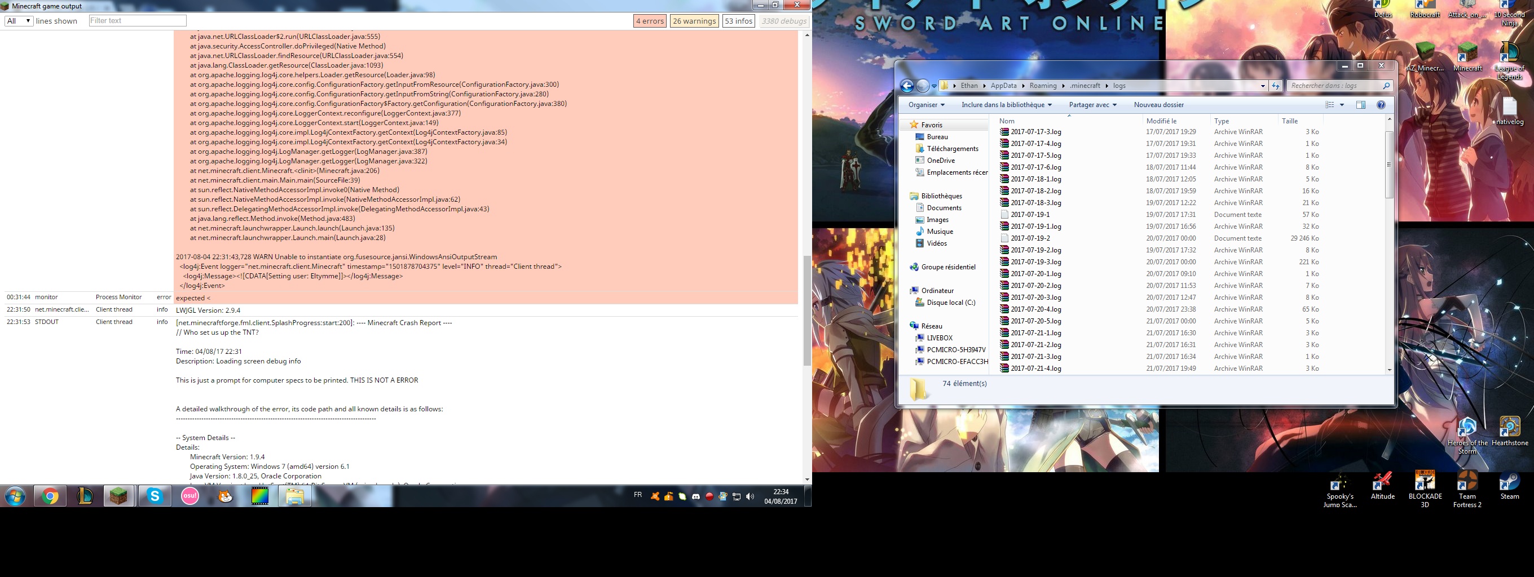Select 'Musique' library in the sidebar
This screenshot has height=577, width=1534.
click(x=940, y=232)
